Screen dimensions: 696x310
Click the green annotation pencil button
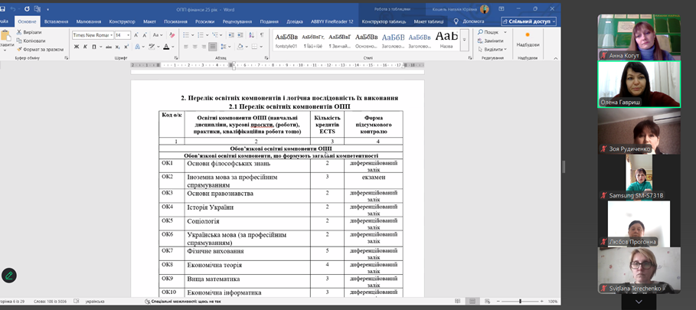click(x=9, y=275)
